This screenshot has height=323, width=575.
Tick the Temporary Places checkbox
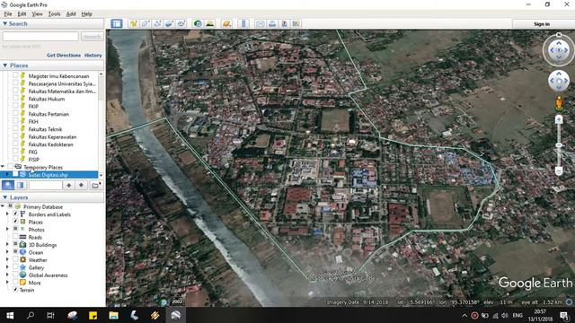[10, 167]
